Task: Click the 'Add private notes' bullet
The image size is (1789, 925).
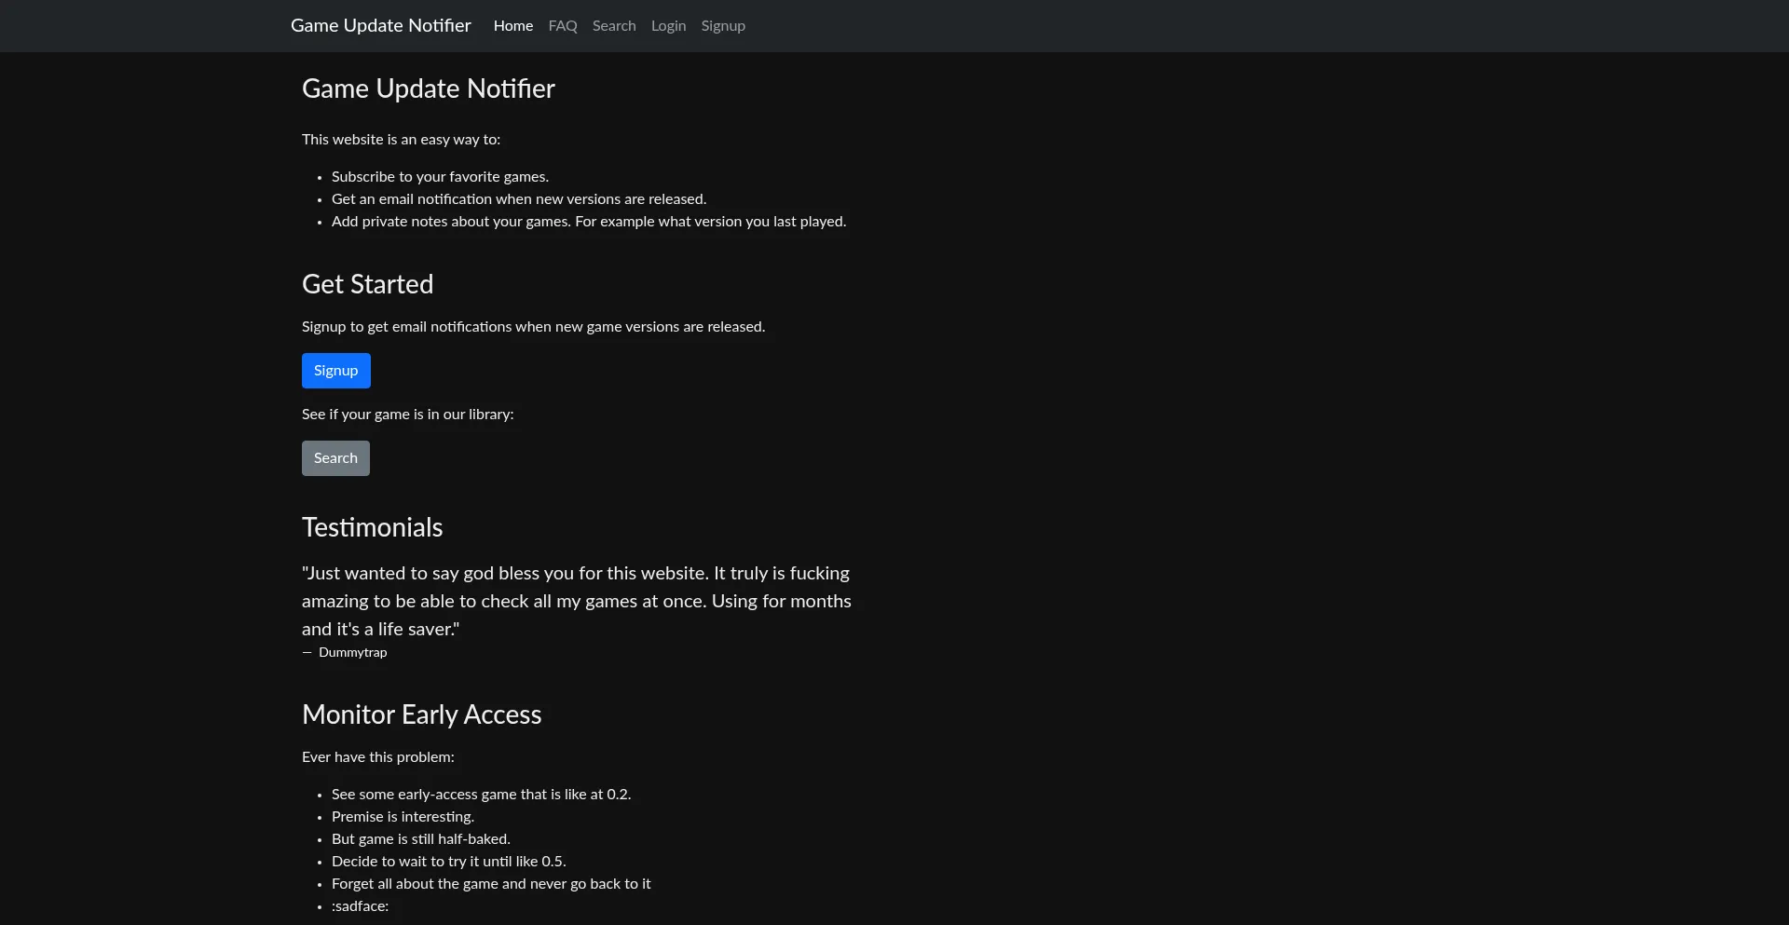Action: 589,222
